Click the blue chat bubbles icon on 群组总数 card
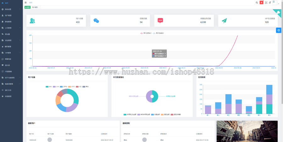283x142 pixels. click(x=96, y=20)
